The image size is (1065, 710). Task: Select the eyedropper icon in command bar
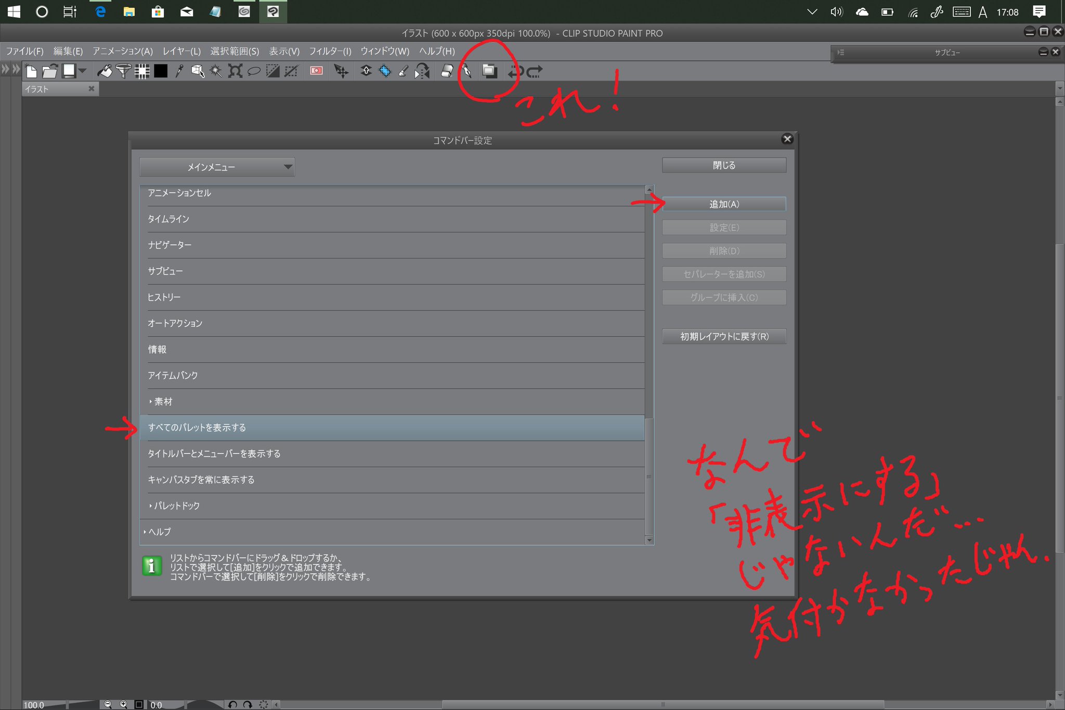(x=179, y=71)
